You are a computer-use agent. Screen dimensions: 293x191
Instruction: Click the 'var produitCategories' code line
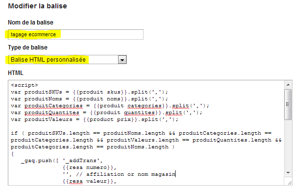tap(110, 106)
